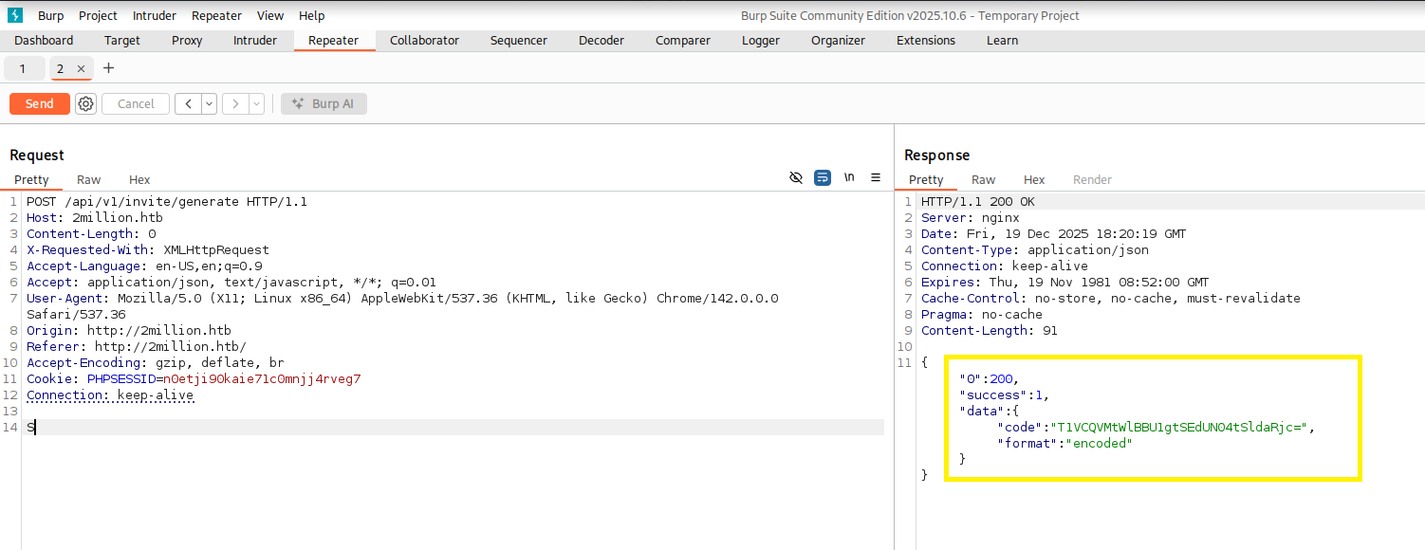Switch to the Decoder tab
Screen dimensions: 1425x550
(601, 41)
